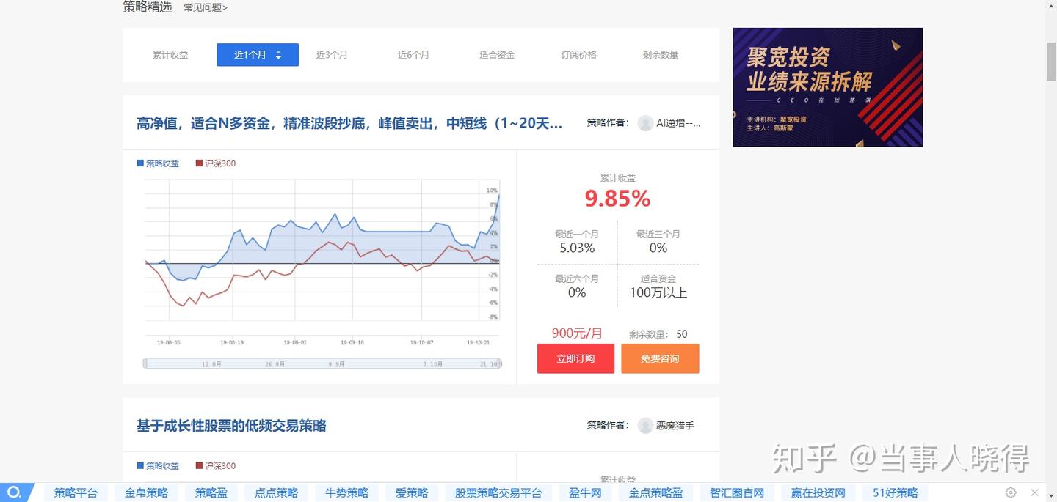Click avatar of strategy author 恶魔猎手
This screenshot has height=502, width=1057.
(x=646, y=425)
